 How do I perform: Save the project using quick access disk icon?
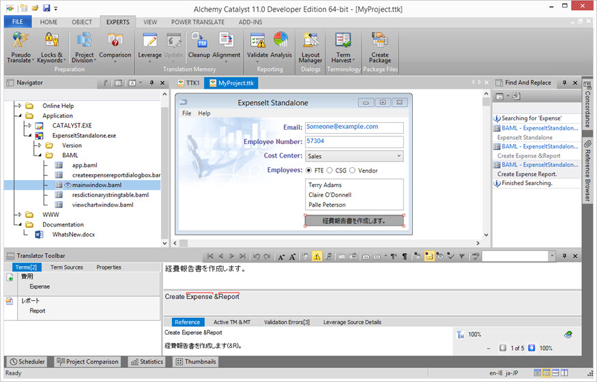(46, 8)
